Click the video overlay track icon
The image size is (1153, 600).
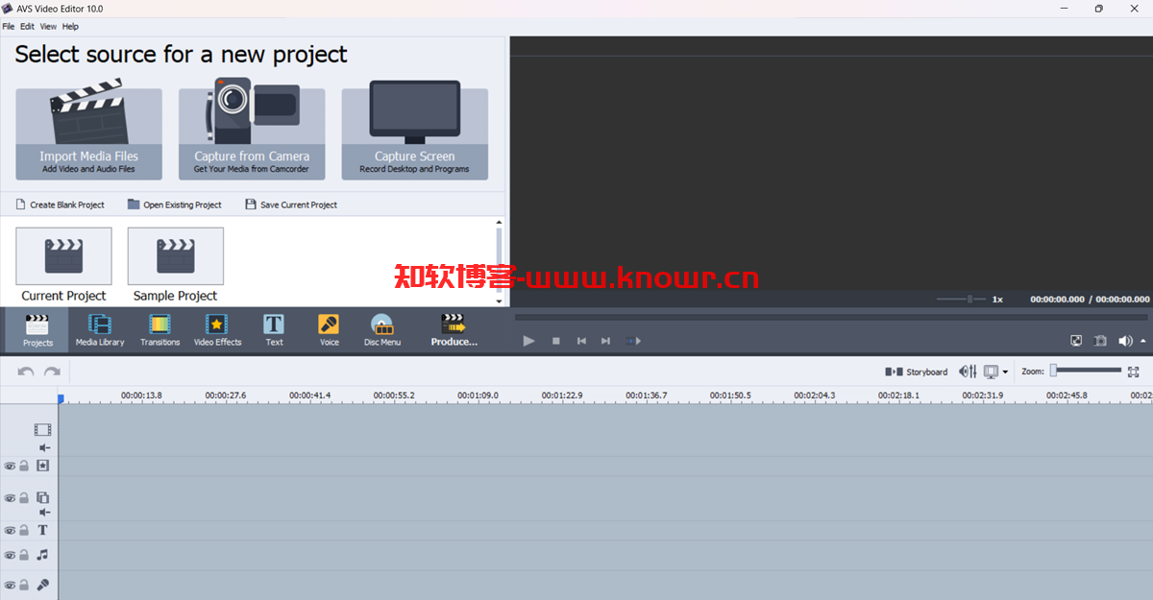42,498
